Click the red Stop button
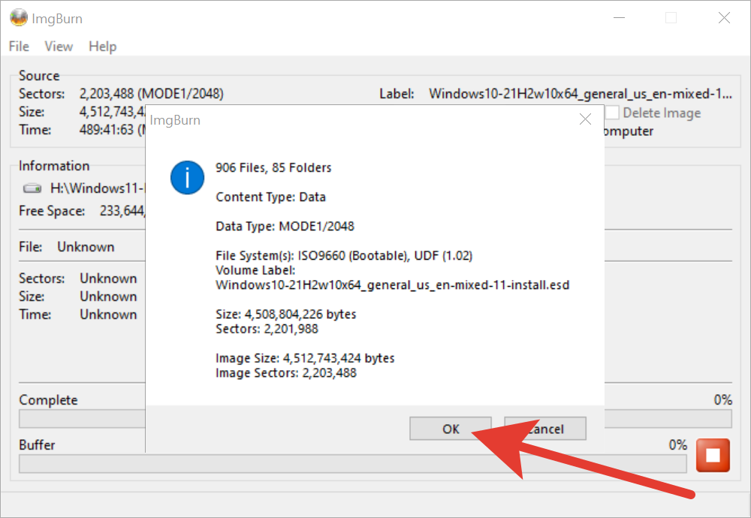The width and height of the screenshot is (751, 518). coord(713,455)
